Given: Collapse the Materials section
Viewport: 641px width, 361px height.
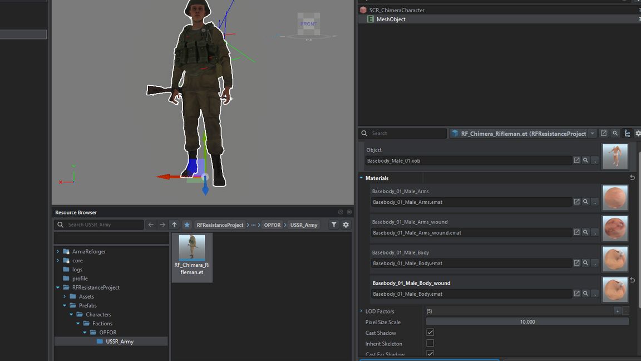Looking at the screenshot, I should [361, 178].
